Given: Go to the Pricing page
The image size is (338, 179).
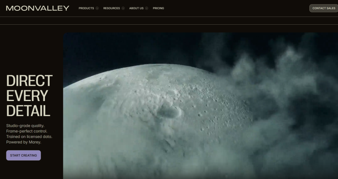Looking at the screenshot, I should click(x=158, y=8).
